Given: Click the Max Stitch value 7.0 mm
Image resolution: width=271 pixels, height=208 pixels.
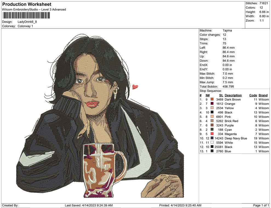Looking at the screenshot, I should 228,74.
